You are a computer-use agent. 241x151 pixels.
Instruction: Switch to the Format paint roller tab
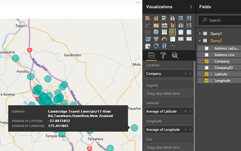click(x=163, y=55)
